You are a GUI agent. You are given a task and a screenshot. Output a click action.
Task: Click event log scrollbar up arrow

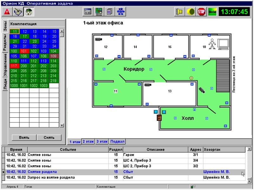[249, 149]
